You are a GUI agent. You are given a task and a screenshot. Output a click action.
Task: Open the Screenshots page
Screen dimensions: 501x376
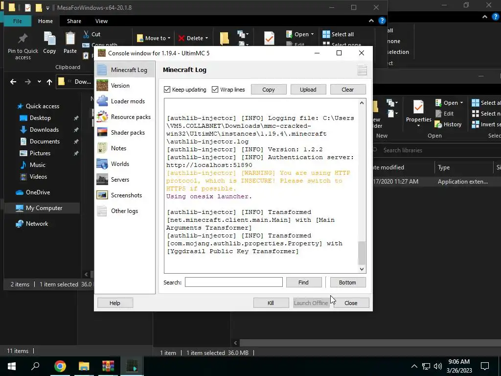[125, 195]
